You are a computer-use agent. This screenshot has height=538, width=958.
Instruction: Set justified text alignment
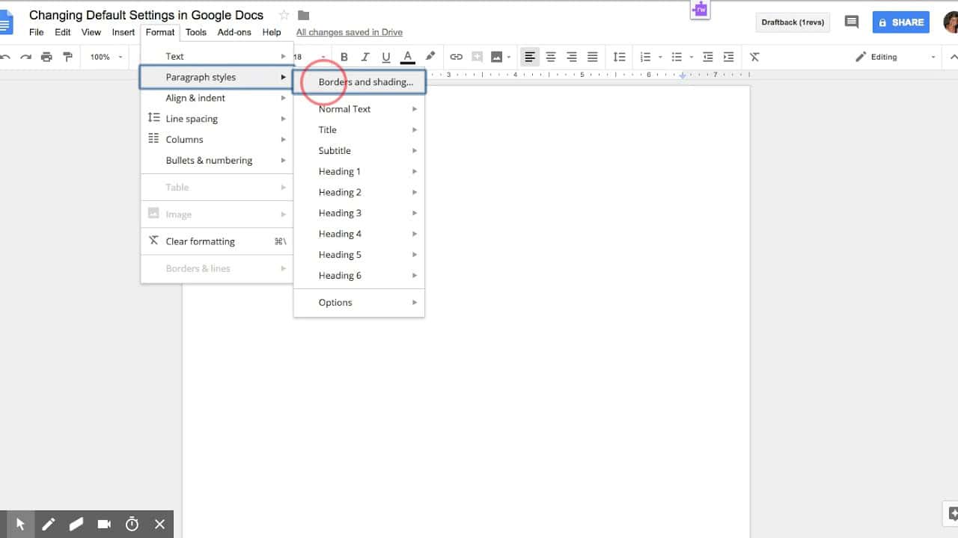593,57
